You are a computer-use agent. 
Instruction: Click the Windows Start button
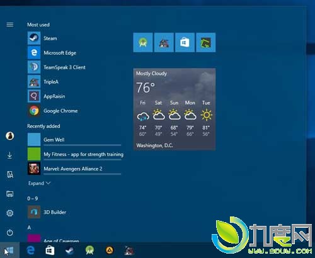click(9, 250)
